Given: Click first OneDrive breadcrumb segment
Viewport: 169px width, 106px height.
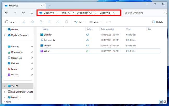Looking at the screenshot, I should coord(49,13).
